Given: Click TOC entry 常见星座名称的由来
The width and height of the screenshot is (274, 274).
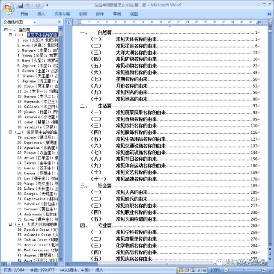Looking at the screenshot, I should tap(136, 46).
